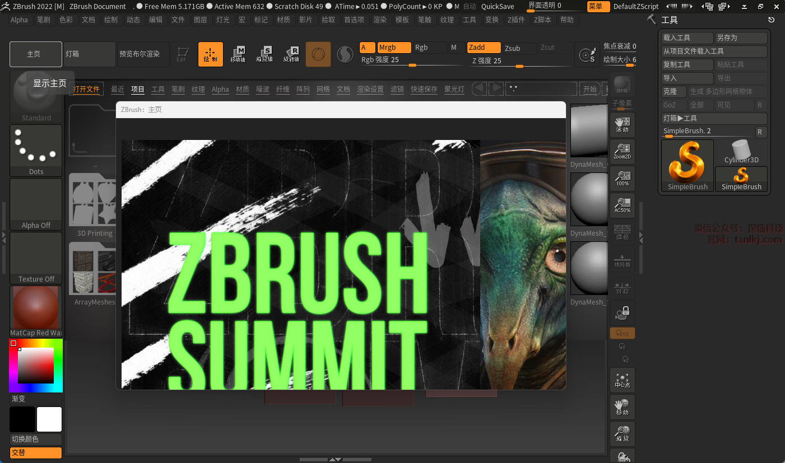Screen dimensions: 785x463
Task: Select the Cylinder3D tool thumbnail
Action: click(741, 152)
